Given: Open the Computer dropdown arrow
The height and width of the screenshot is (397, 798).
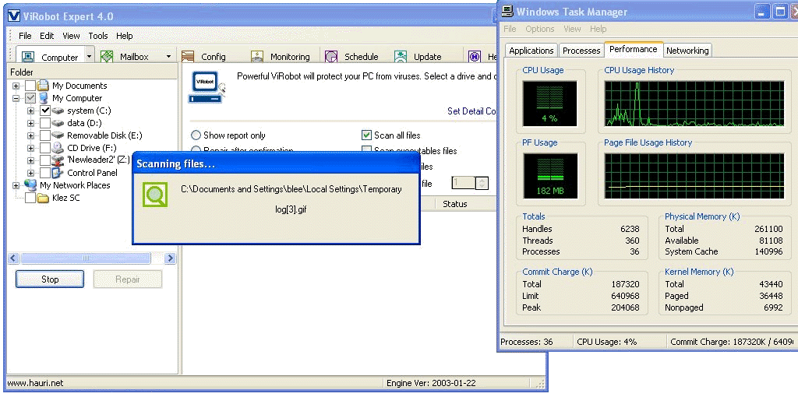Looking at the screenshot, I should click(89, 57).
